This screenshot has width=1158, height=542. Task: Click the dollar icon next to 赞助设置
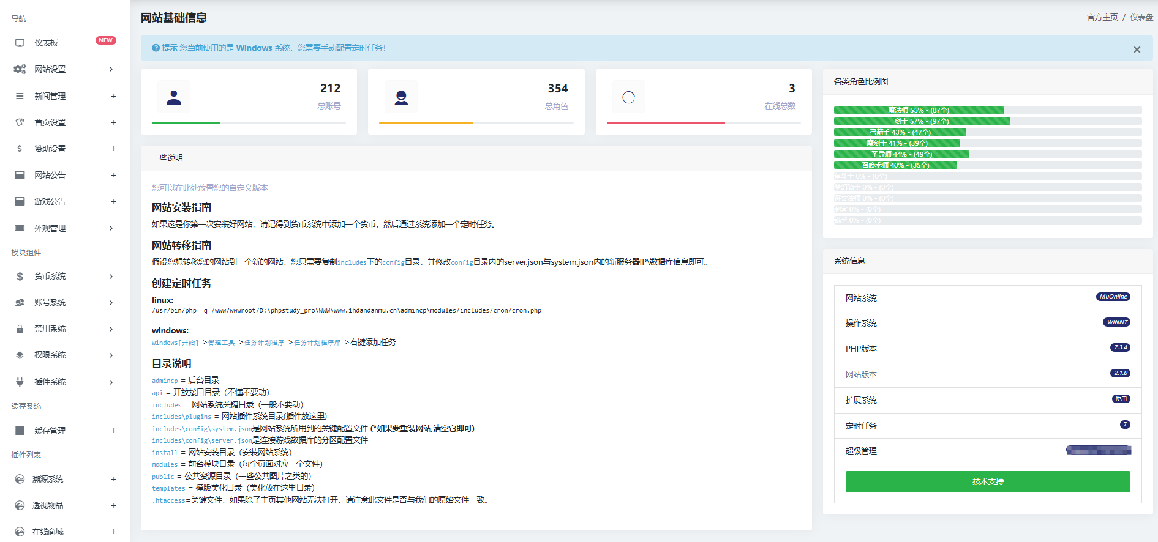point(20,149)
